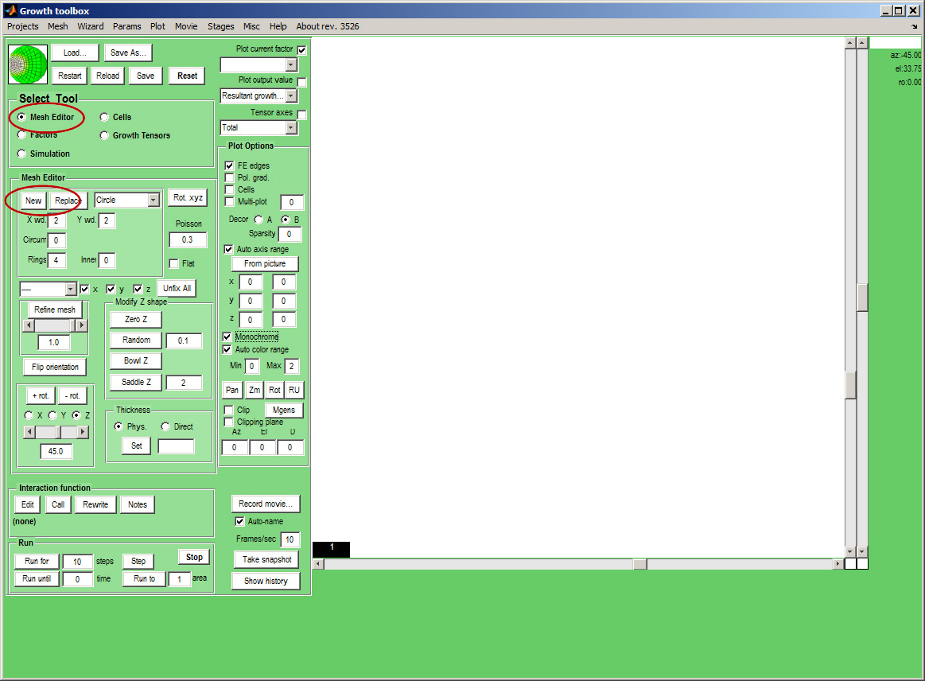Enable the Flat checkbox
Screen dimensions: 925x681
174,263
